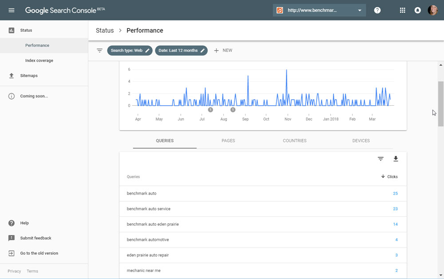Open the Privacy link

click(x=14, y=271)
